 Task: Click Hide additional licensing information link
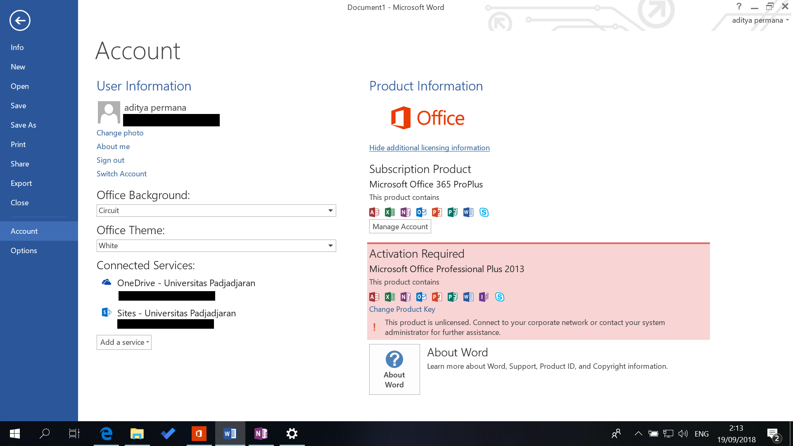pyautogui.click(x=429, y=147)
